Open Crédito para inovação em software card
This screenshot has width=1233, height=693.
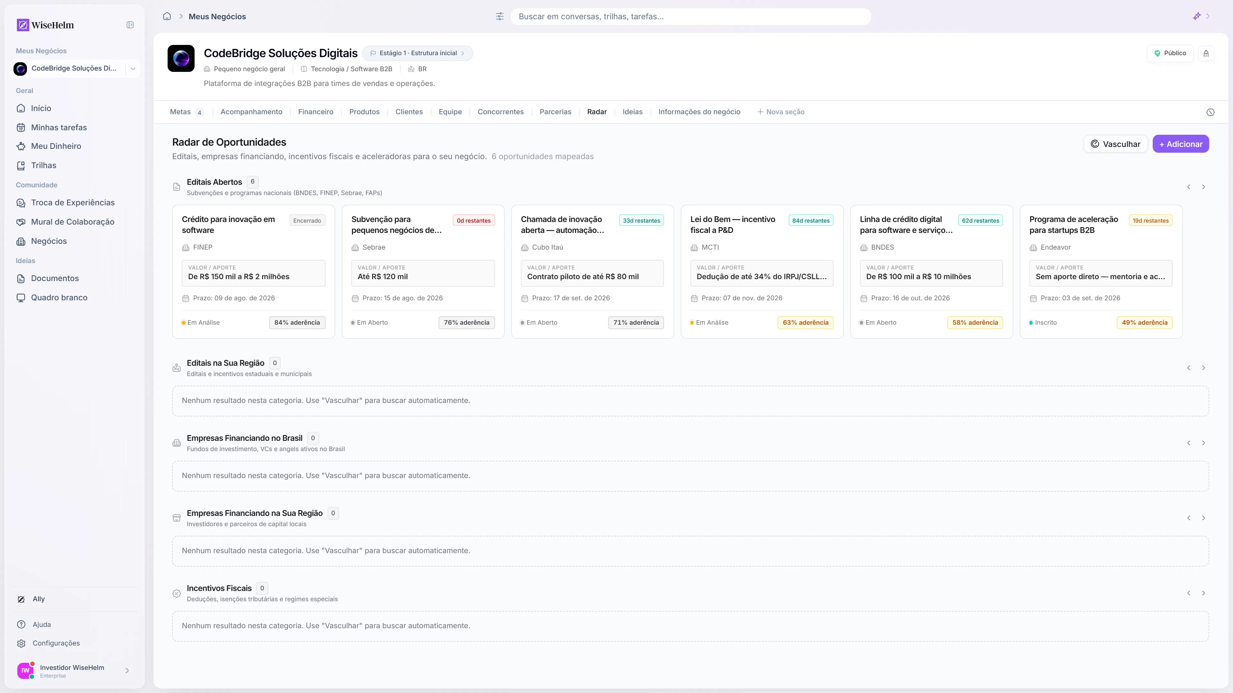[x=254, y=272]
